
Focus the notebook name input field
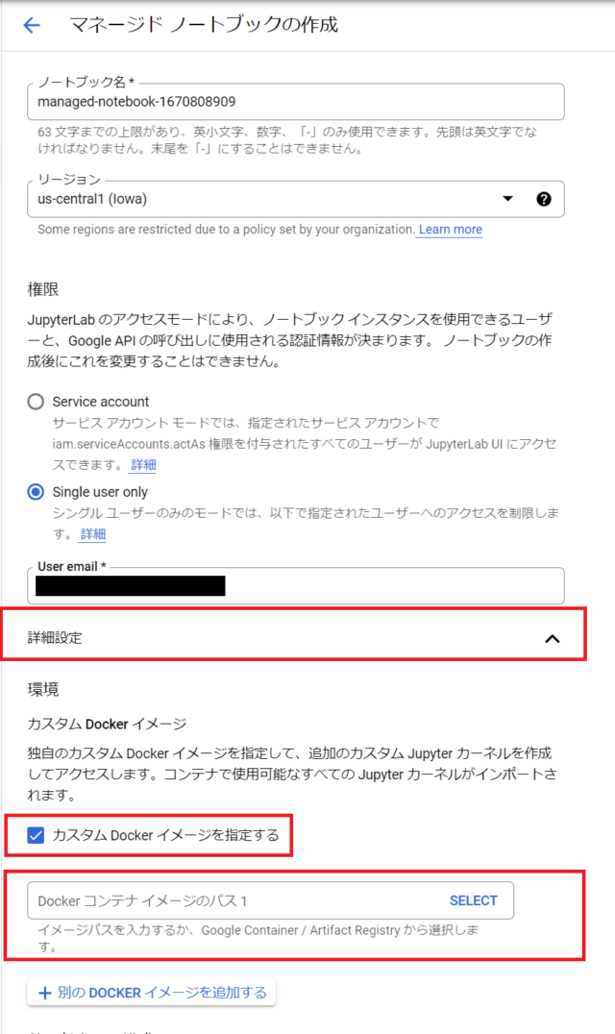point(295,102)
